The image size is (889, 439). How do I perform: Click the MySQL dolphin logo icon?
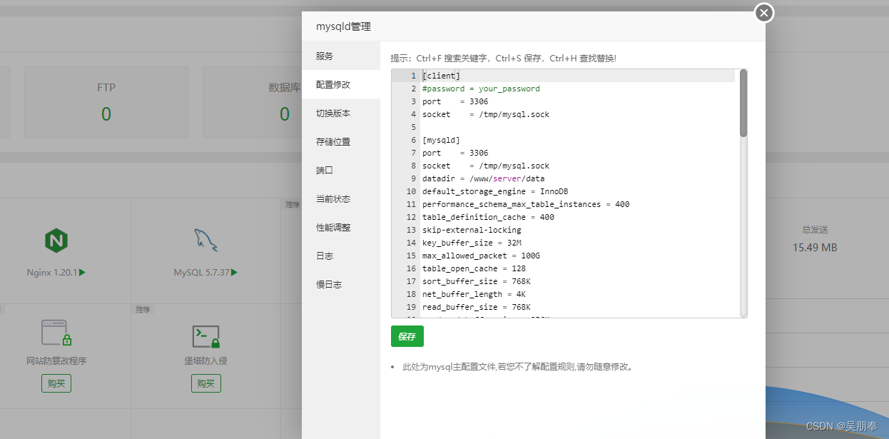pyautogui.click(x=205, y=240)
